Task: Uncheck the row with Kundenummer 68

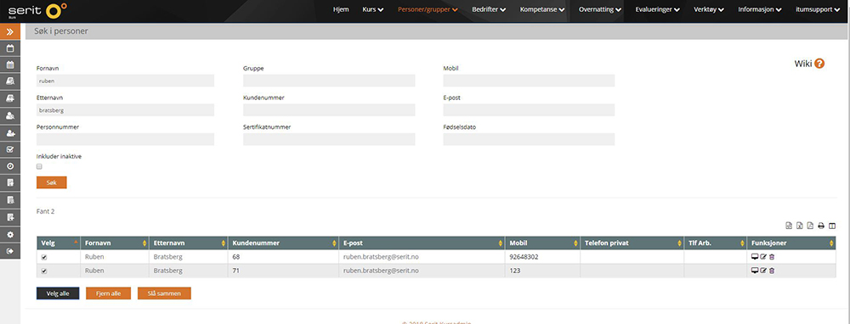Action: (44, 257)
